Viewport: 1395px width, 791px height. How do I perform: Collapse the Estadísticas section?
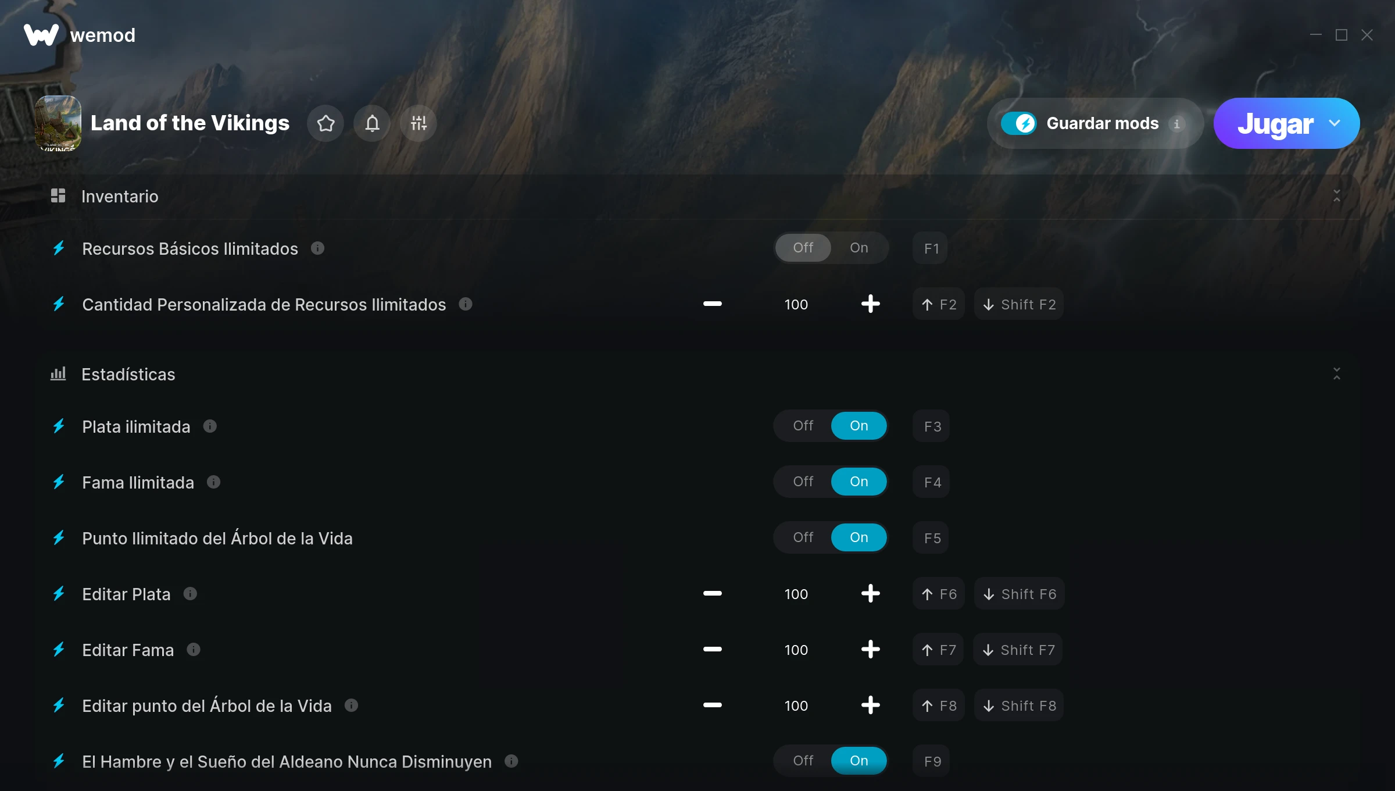(x=1336, y=374)
